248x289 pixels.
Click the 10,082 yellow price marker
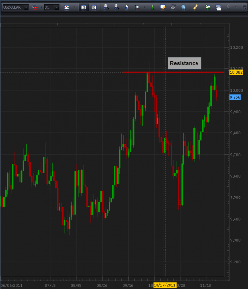click(x=236, y=72)
